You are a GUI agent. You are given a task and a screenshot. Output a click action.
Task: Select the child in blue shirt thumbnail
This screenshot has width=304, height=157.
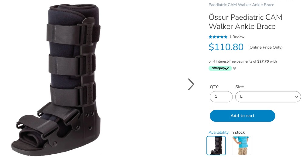coord(241,146)
